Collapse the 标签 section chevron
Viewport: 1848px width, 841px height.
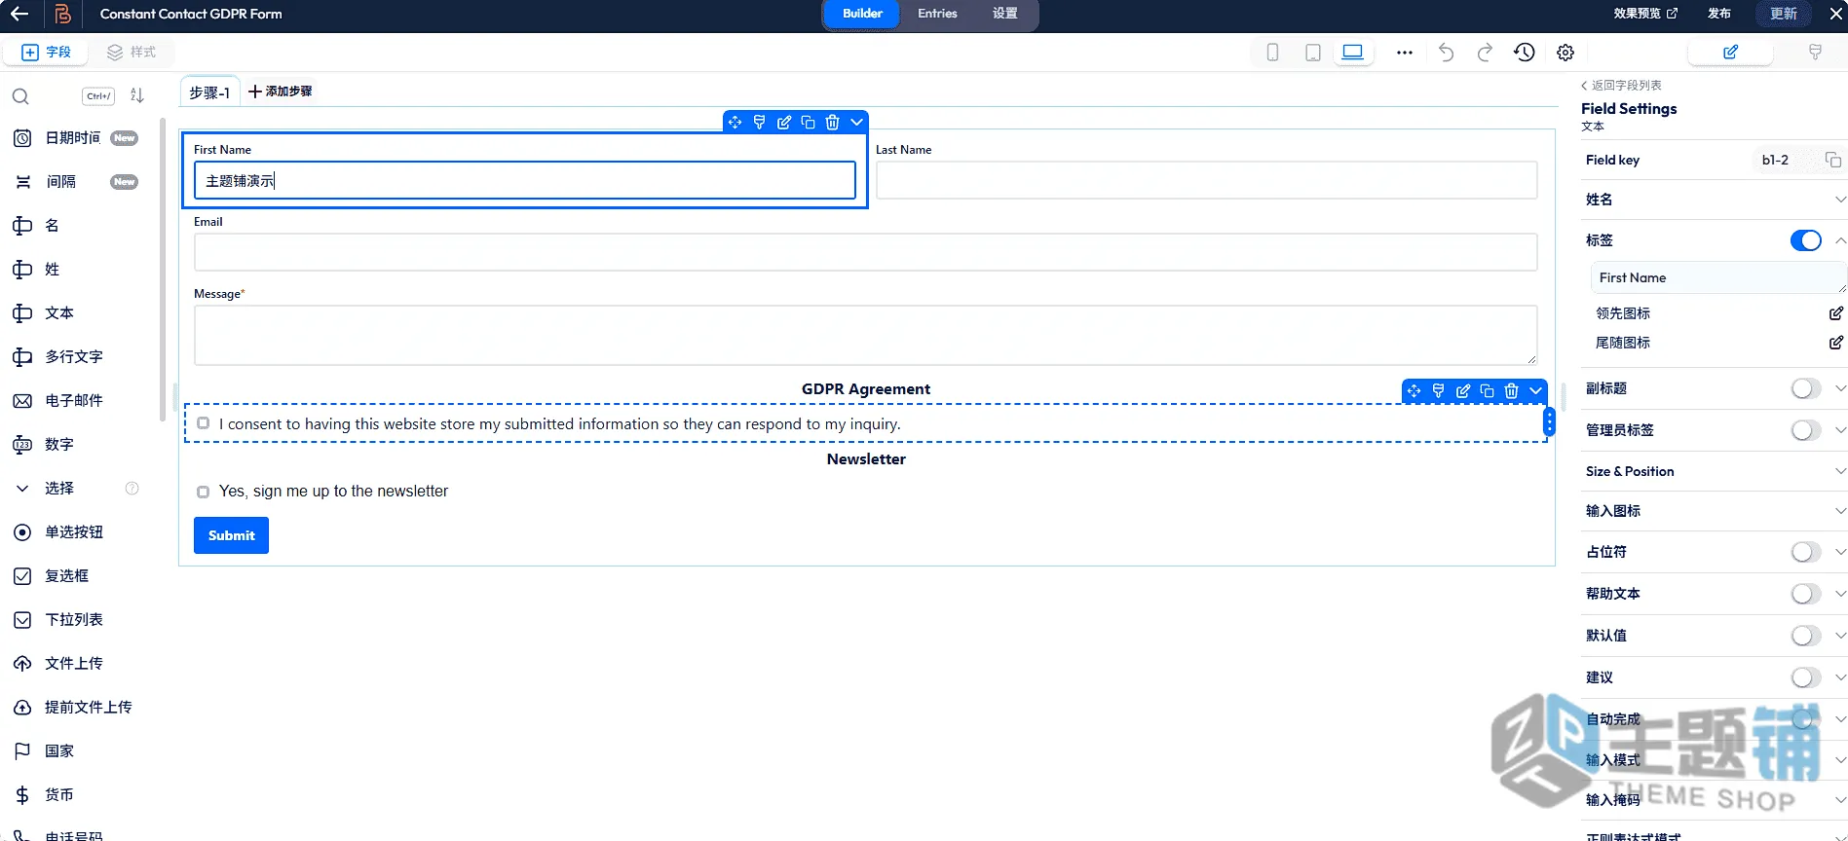pyautogui.click(x=1840, y=240)
